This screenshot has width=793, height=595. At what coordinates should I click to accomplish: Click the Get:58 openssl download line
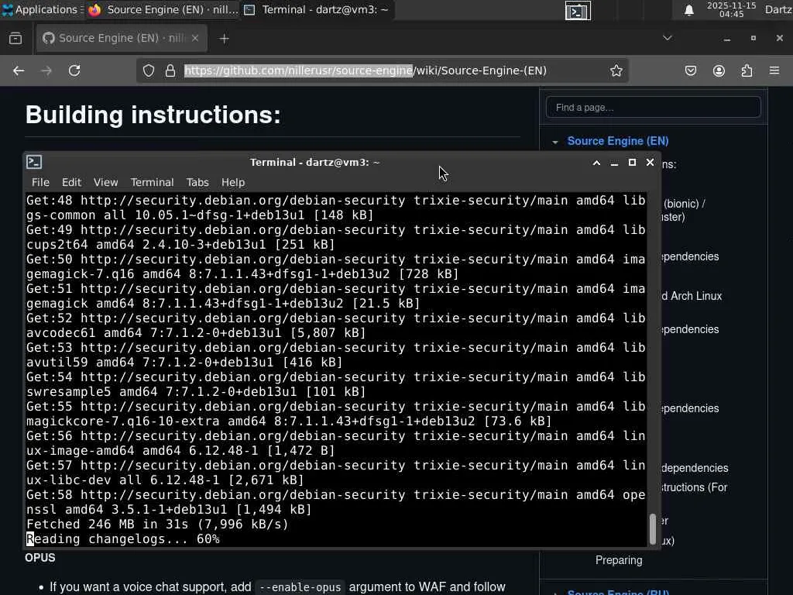pyautogui.click(x=336, y=502)
